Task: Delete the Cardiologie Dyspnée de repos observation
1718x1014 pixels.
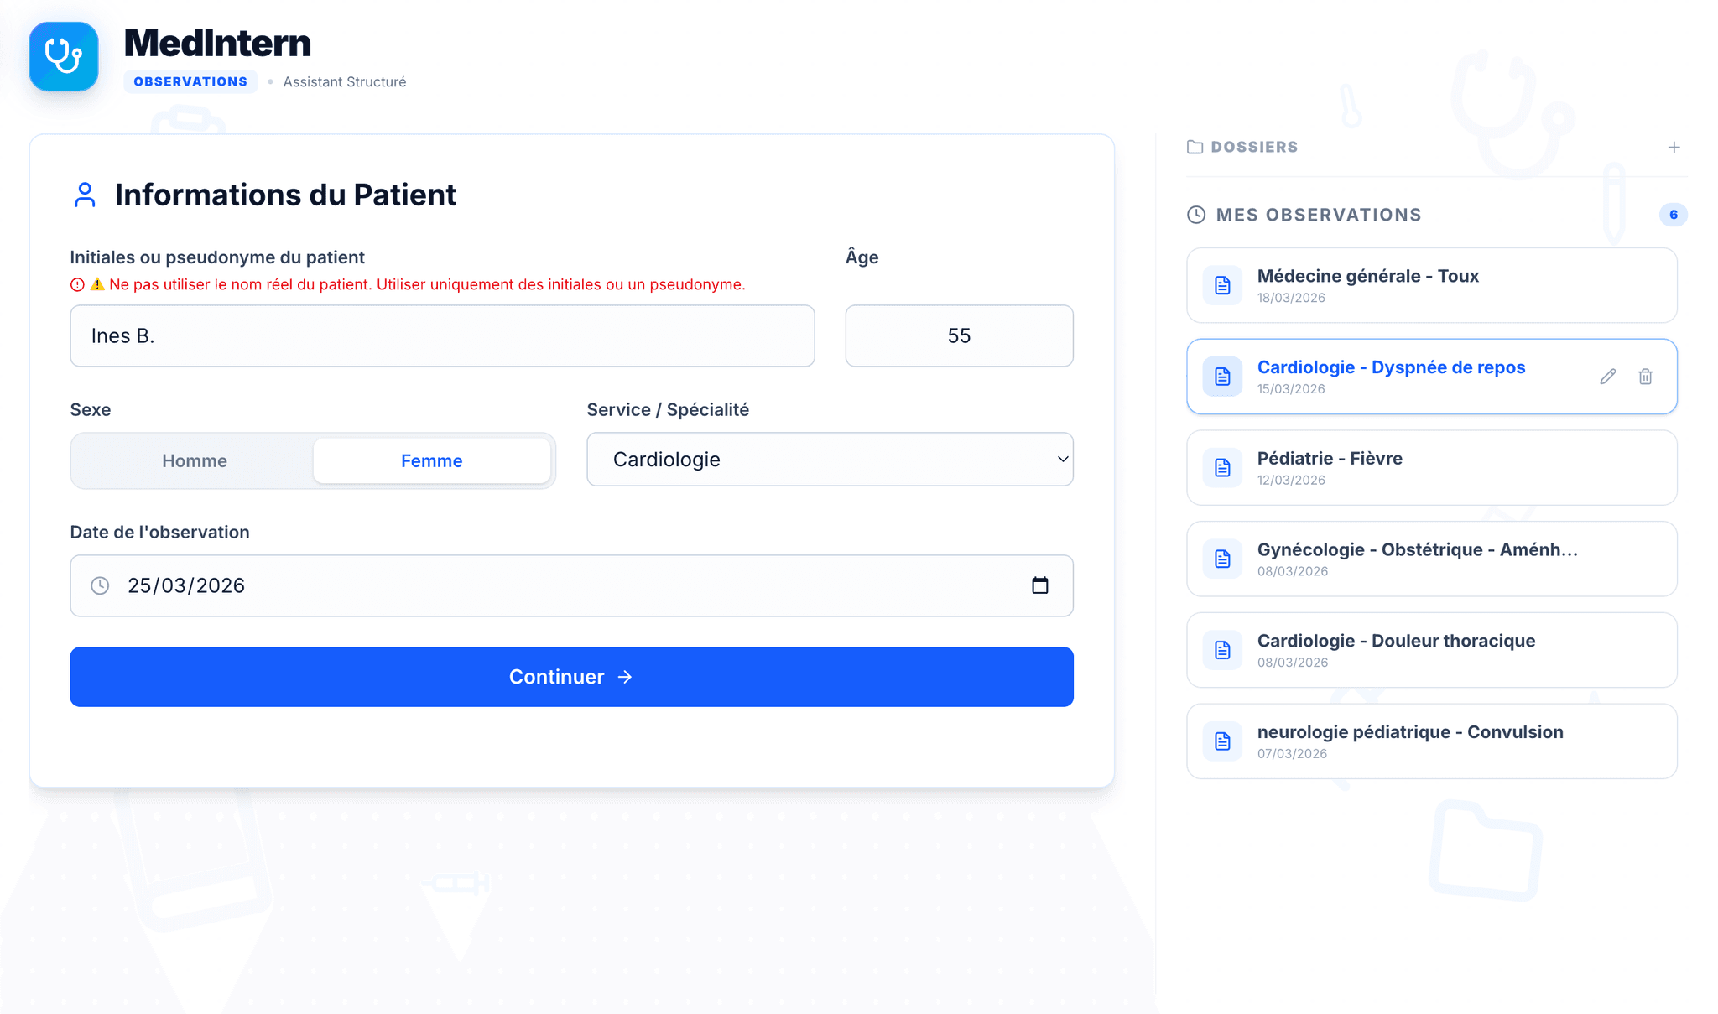Action: coord(1645,377)
